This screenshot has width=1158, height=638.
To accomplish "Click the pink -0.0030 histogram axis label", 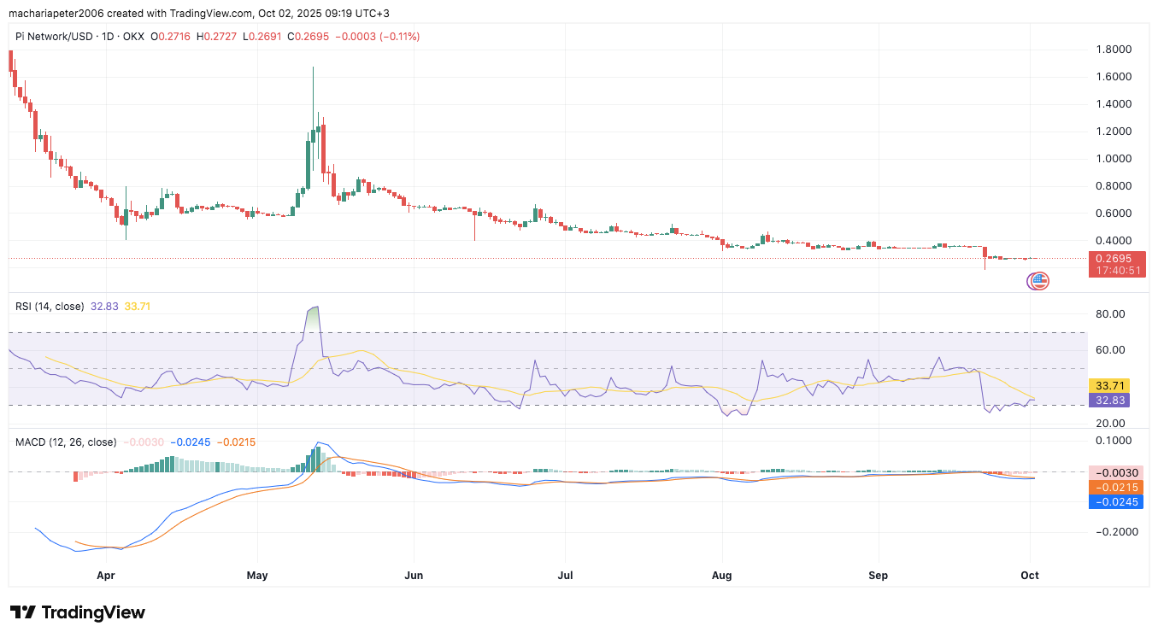I will [x=1117, y=472].
